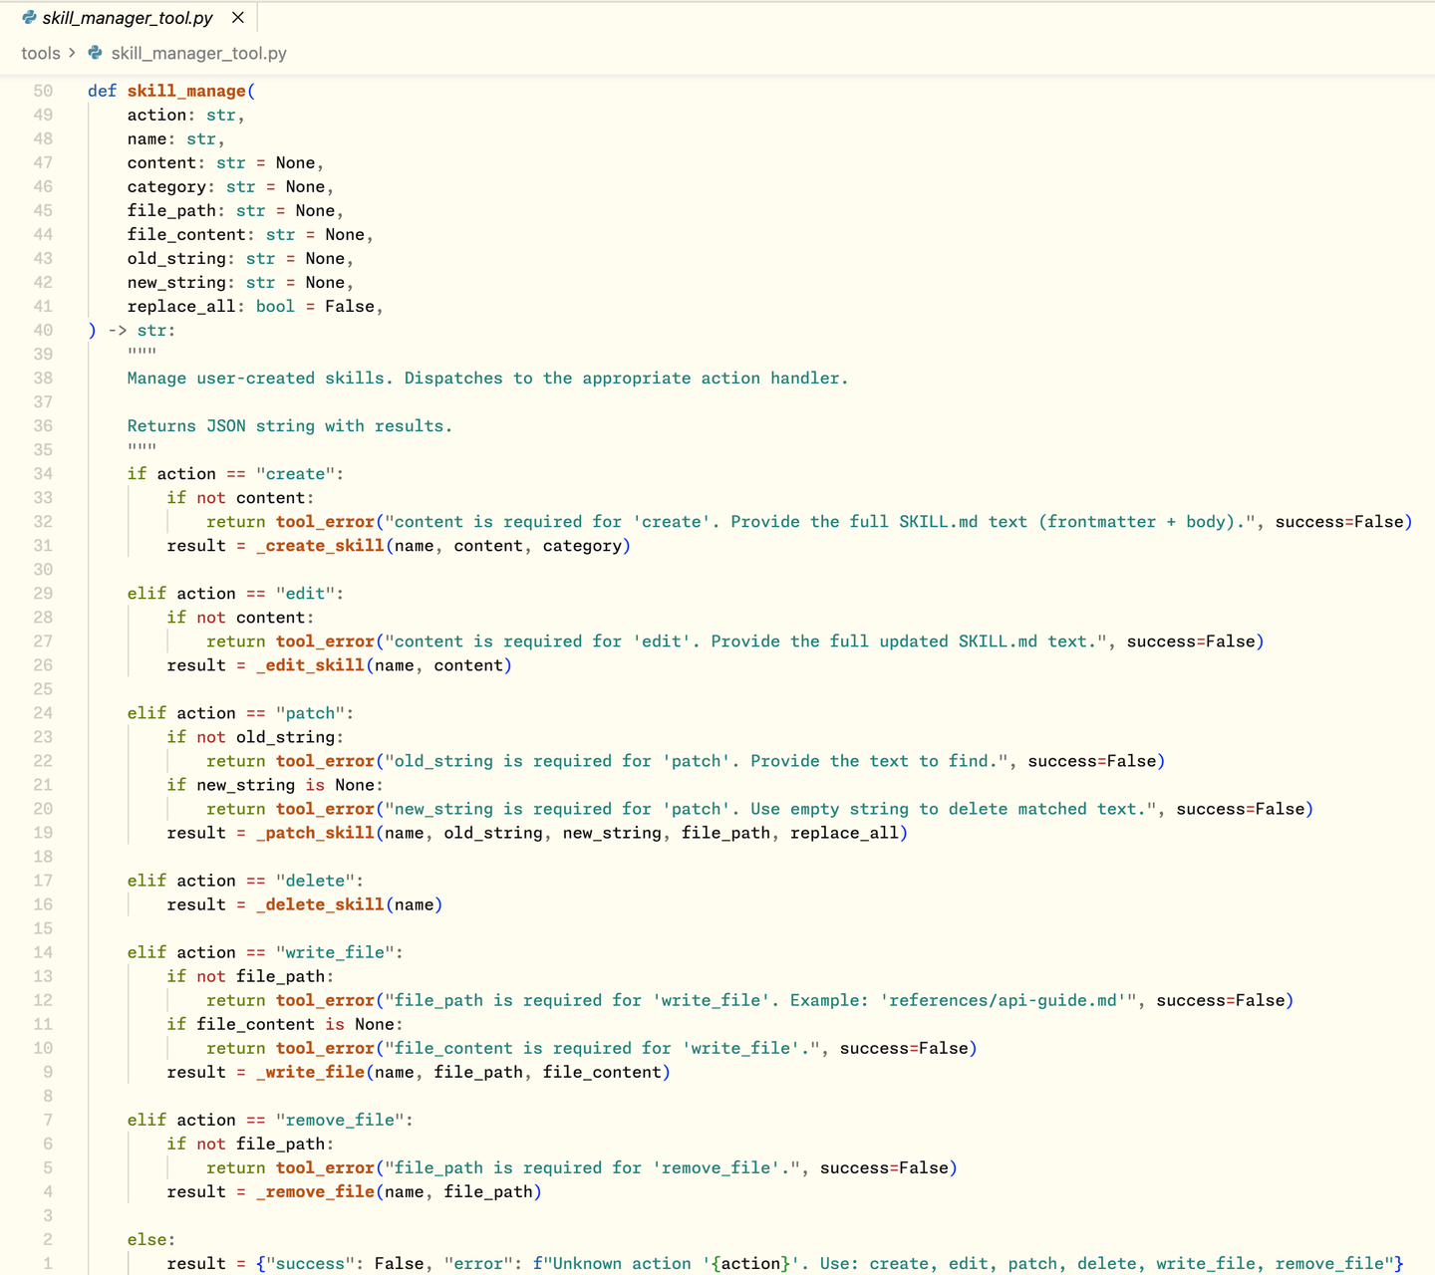Click the '_remove_file' function call
1435x1275 pixels.
point(315,1191)
